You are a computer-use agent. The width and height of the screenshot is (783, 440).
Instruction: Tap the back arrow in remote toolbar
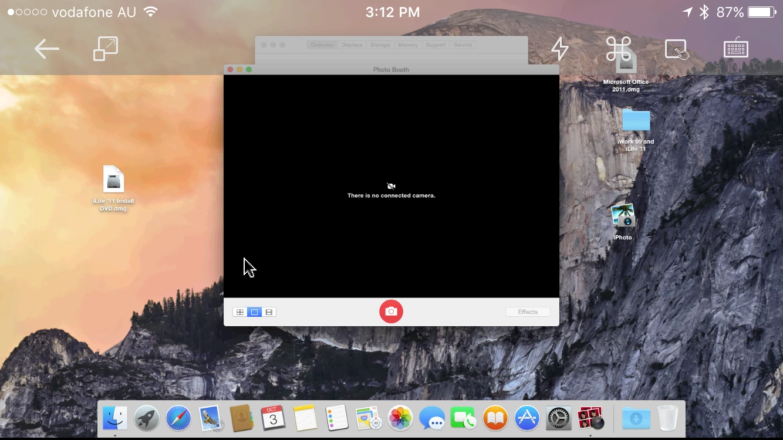(x=47, y=49)
